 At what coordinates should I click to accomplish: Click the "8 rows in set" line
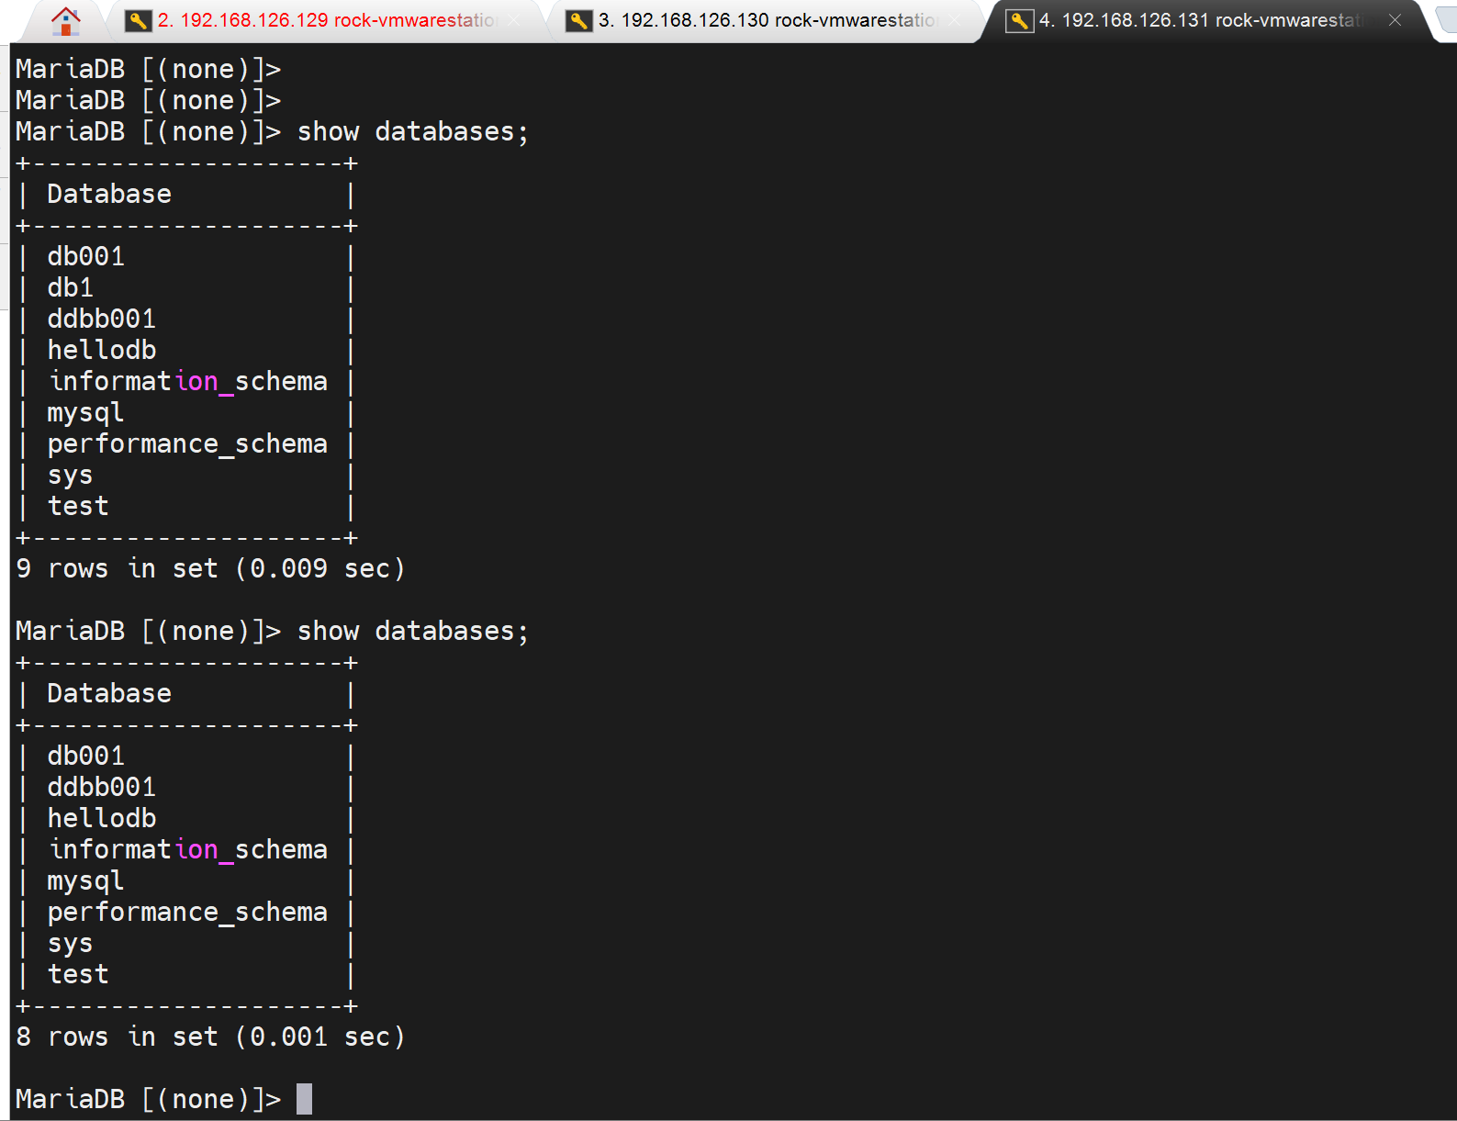pos(210,1037)
